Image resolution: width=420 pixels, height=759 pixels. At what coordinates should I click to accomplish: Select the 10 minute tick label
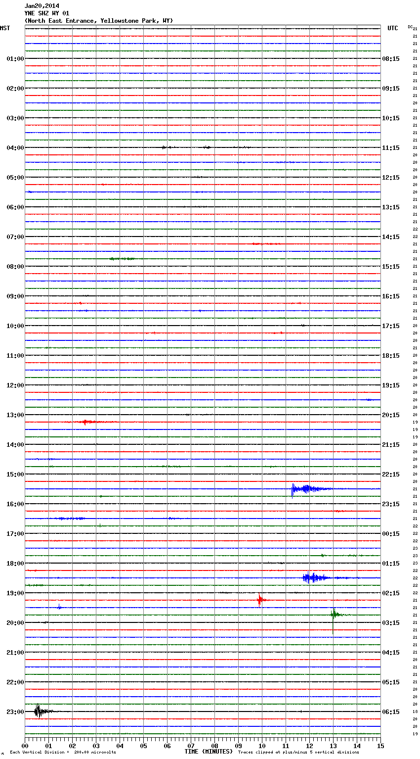pos(262,746)
